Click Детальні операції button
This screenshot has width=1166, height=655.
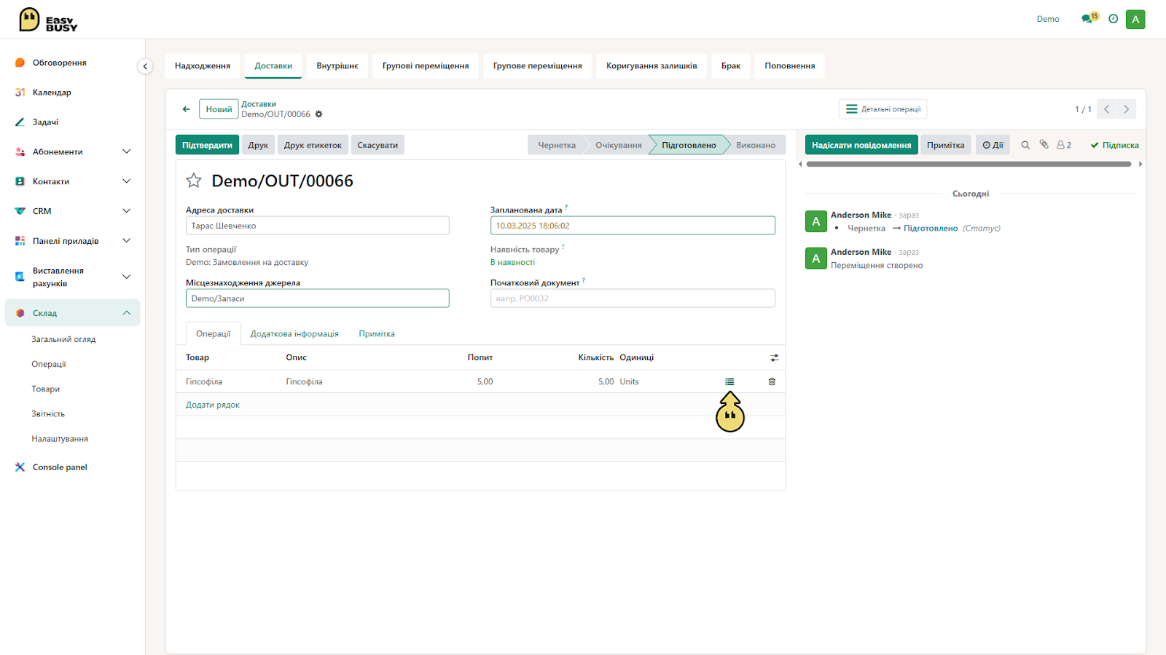point(883,109)
